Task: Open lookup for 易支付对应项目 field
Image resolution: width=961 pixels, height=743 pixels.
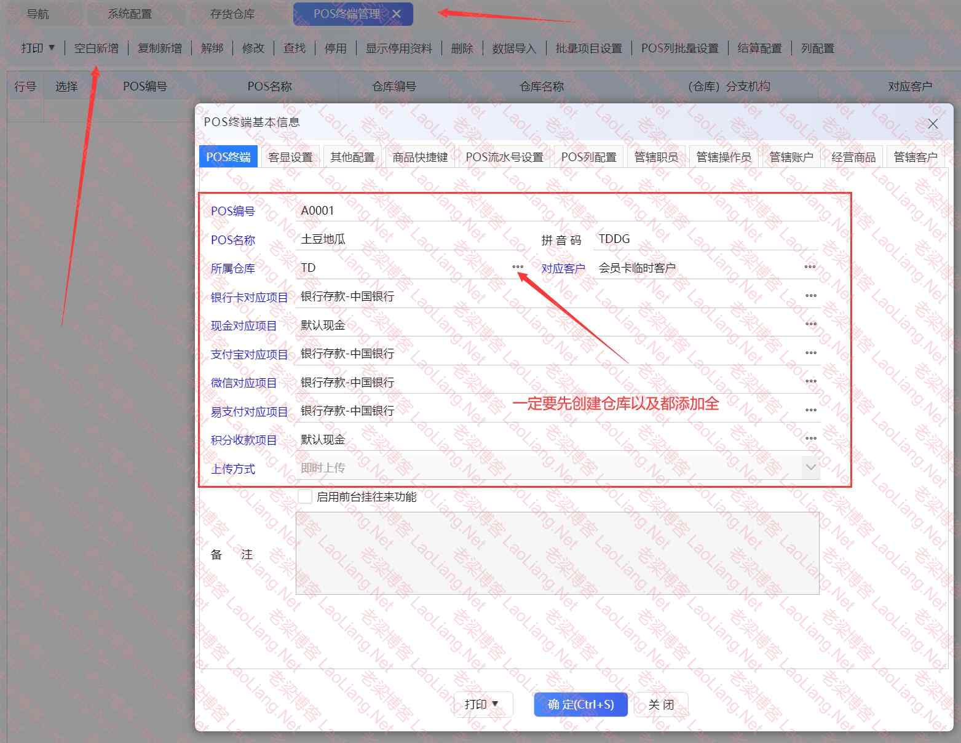Action: (810, 410)
